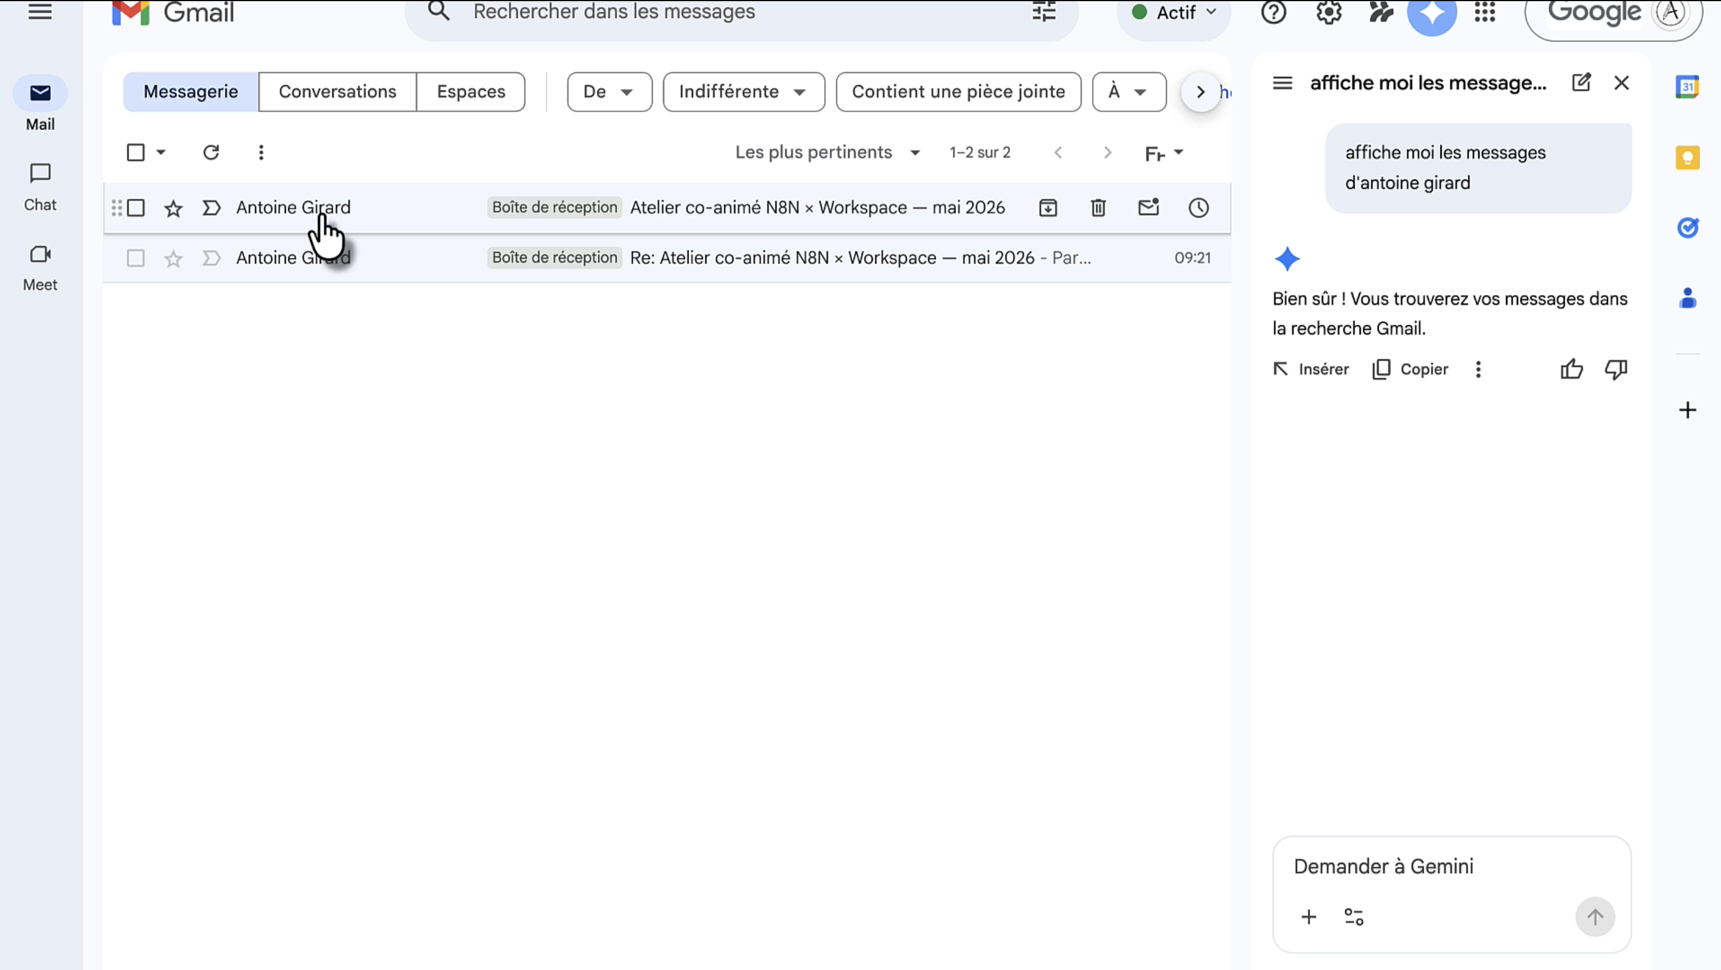Image resolution: width=1721 pixels, height=970 pixels.
Task: Refresh the message list
Action: pos(211,152)
